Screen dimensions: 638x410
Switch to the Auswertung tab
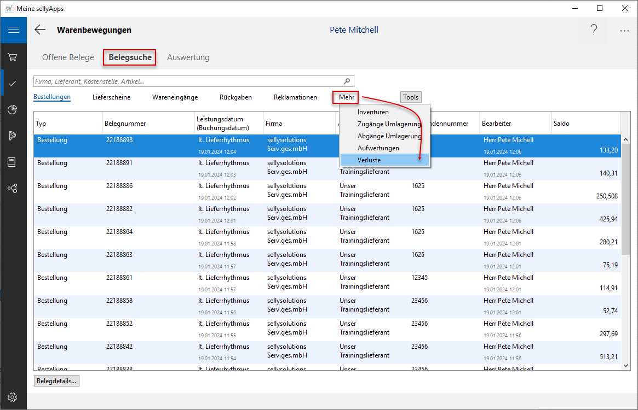[x=188, y=57]
